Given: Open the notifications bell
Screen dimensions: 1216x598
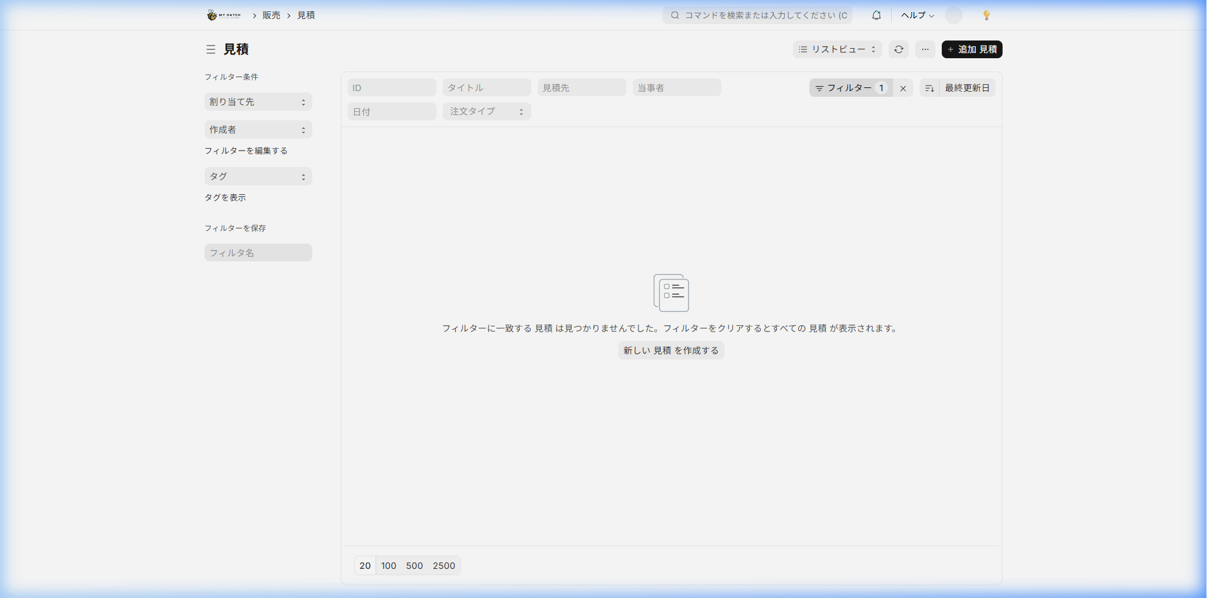Looking at the screenshot, I should click(x=876, y=15).
